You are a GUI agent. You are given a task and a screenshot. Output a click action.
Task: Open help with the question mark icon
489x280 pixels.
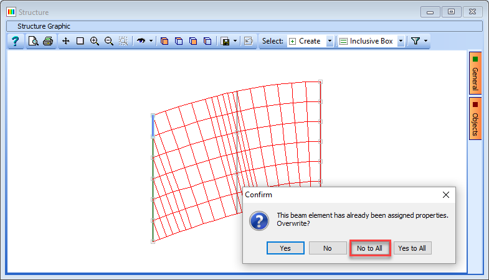click(x=16, y=41)
